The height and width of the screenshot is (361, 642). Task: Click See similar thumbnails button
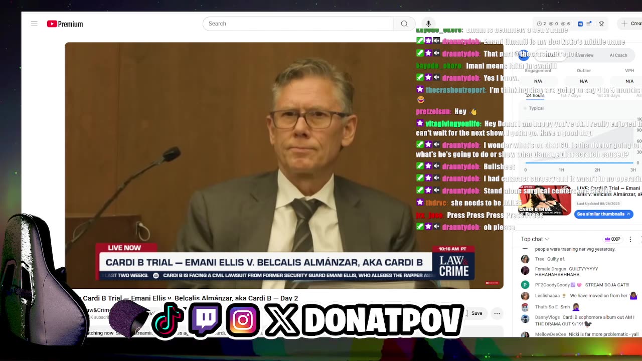pyautogui.click(x=603, y=214)
